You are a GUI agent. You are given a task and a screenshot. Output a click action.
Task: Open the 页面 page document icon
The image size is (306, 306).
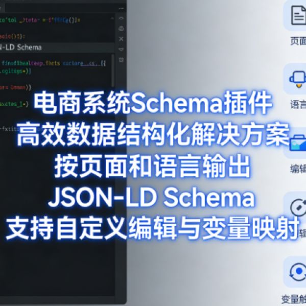(298, 15)
